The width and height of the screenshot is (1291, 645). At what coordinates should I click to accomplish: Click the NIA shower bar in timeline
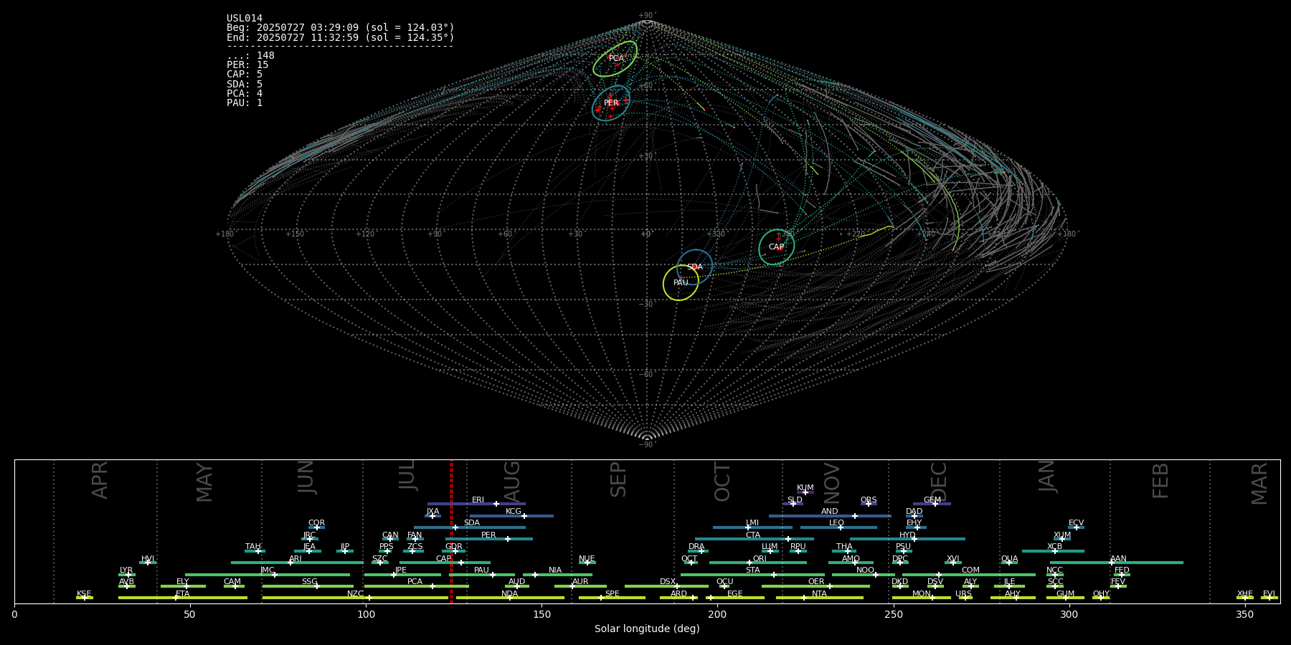(x=557, y=575)
